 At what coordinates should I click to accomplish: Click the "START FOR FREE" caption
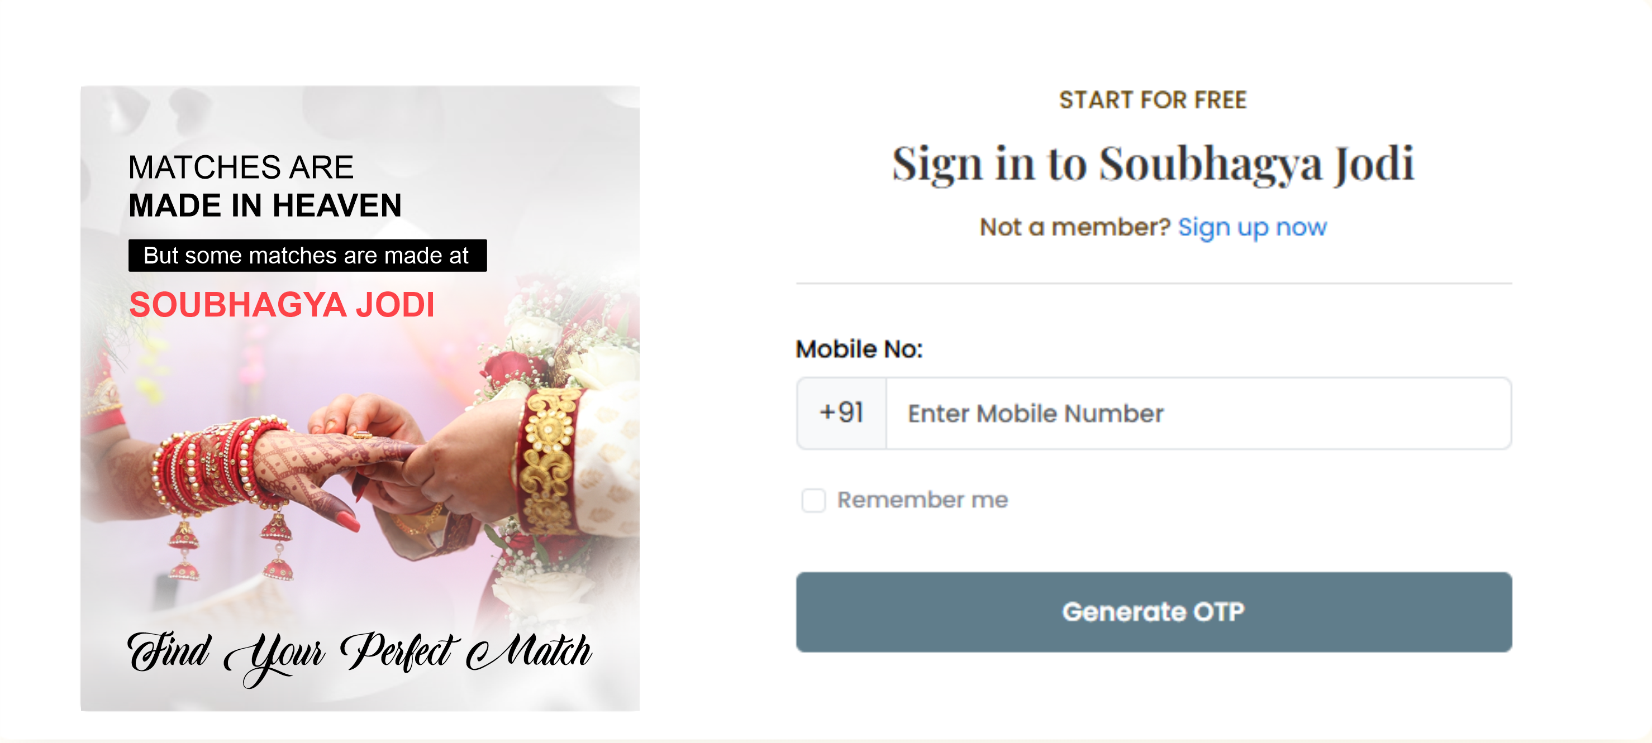pyautogui.click(x=1153, y=100)
